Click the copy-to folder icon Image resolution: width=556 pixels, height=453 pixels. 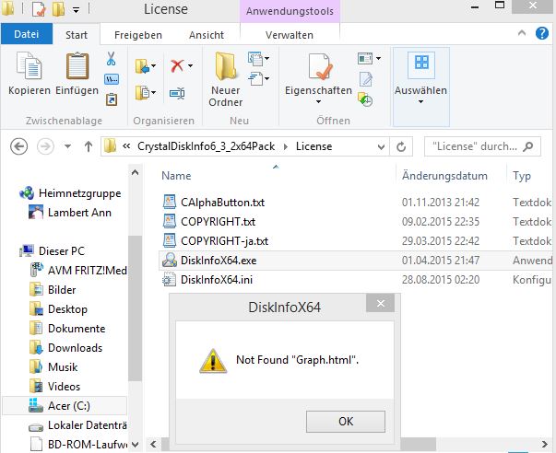tap(143, 93)
